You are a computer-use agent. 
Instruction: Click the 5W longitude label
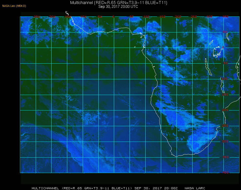pyautogui.click(x=100, y=17)
